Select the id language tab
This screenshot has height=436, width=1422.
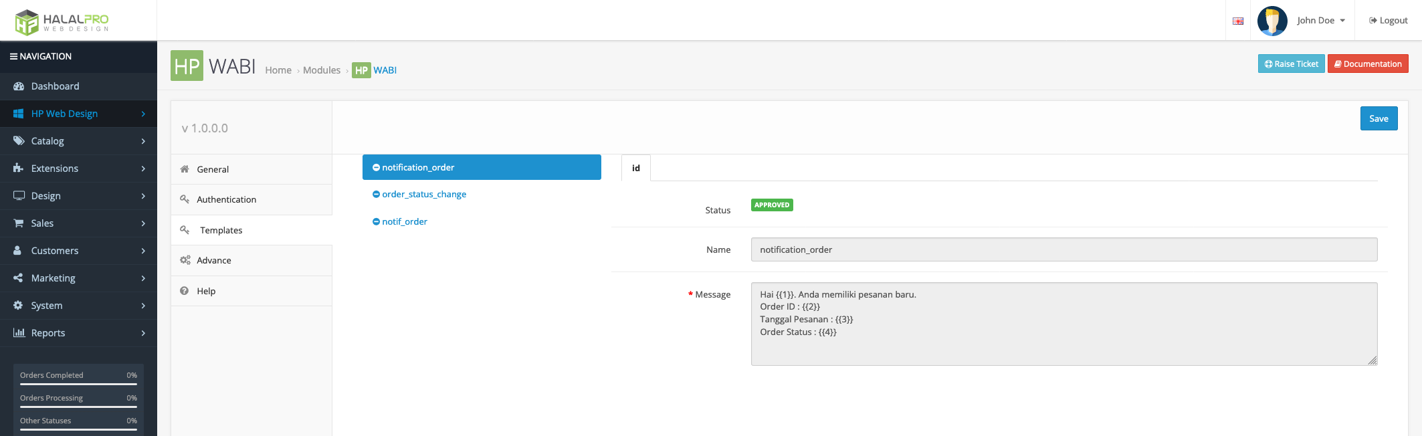click(636, 168)
